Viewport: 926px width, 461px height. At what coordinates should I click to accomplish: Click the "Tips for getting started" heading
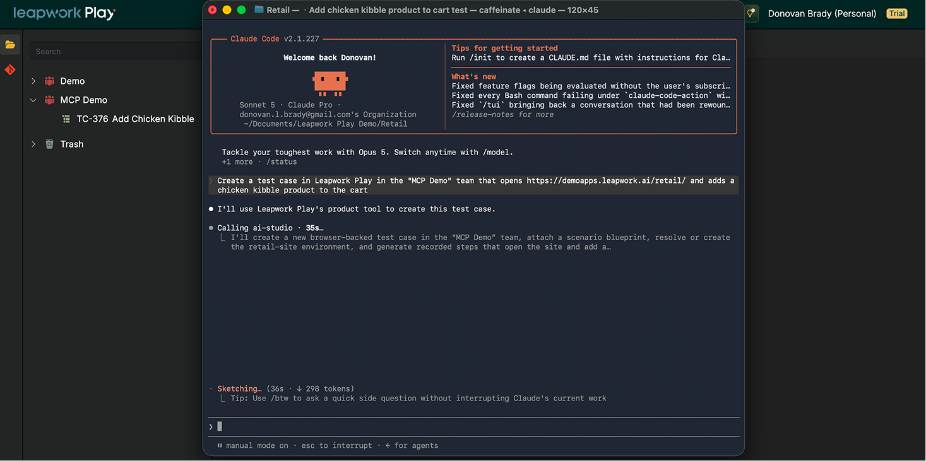(x=504, y=48)
